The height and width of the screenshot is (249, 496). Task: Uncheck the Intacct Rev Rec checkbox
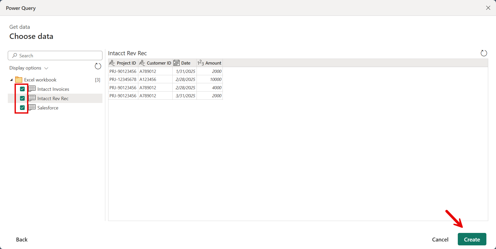coord(22,98)
